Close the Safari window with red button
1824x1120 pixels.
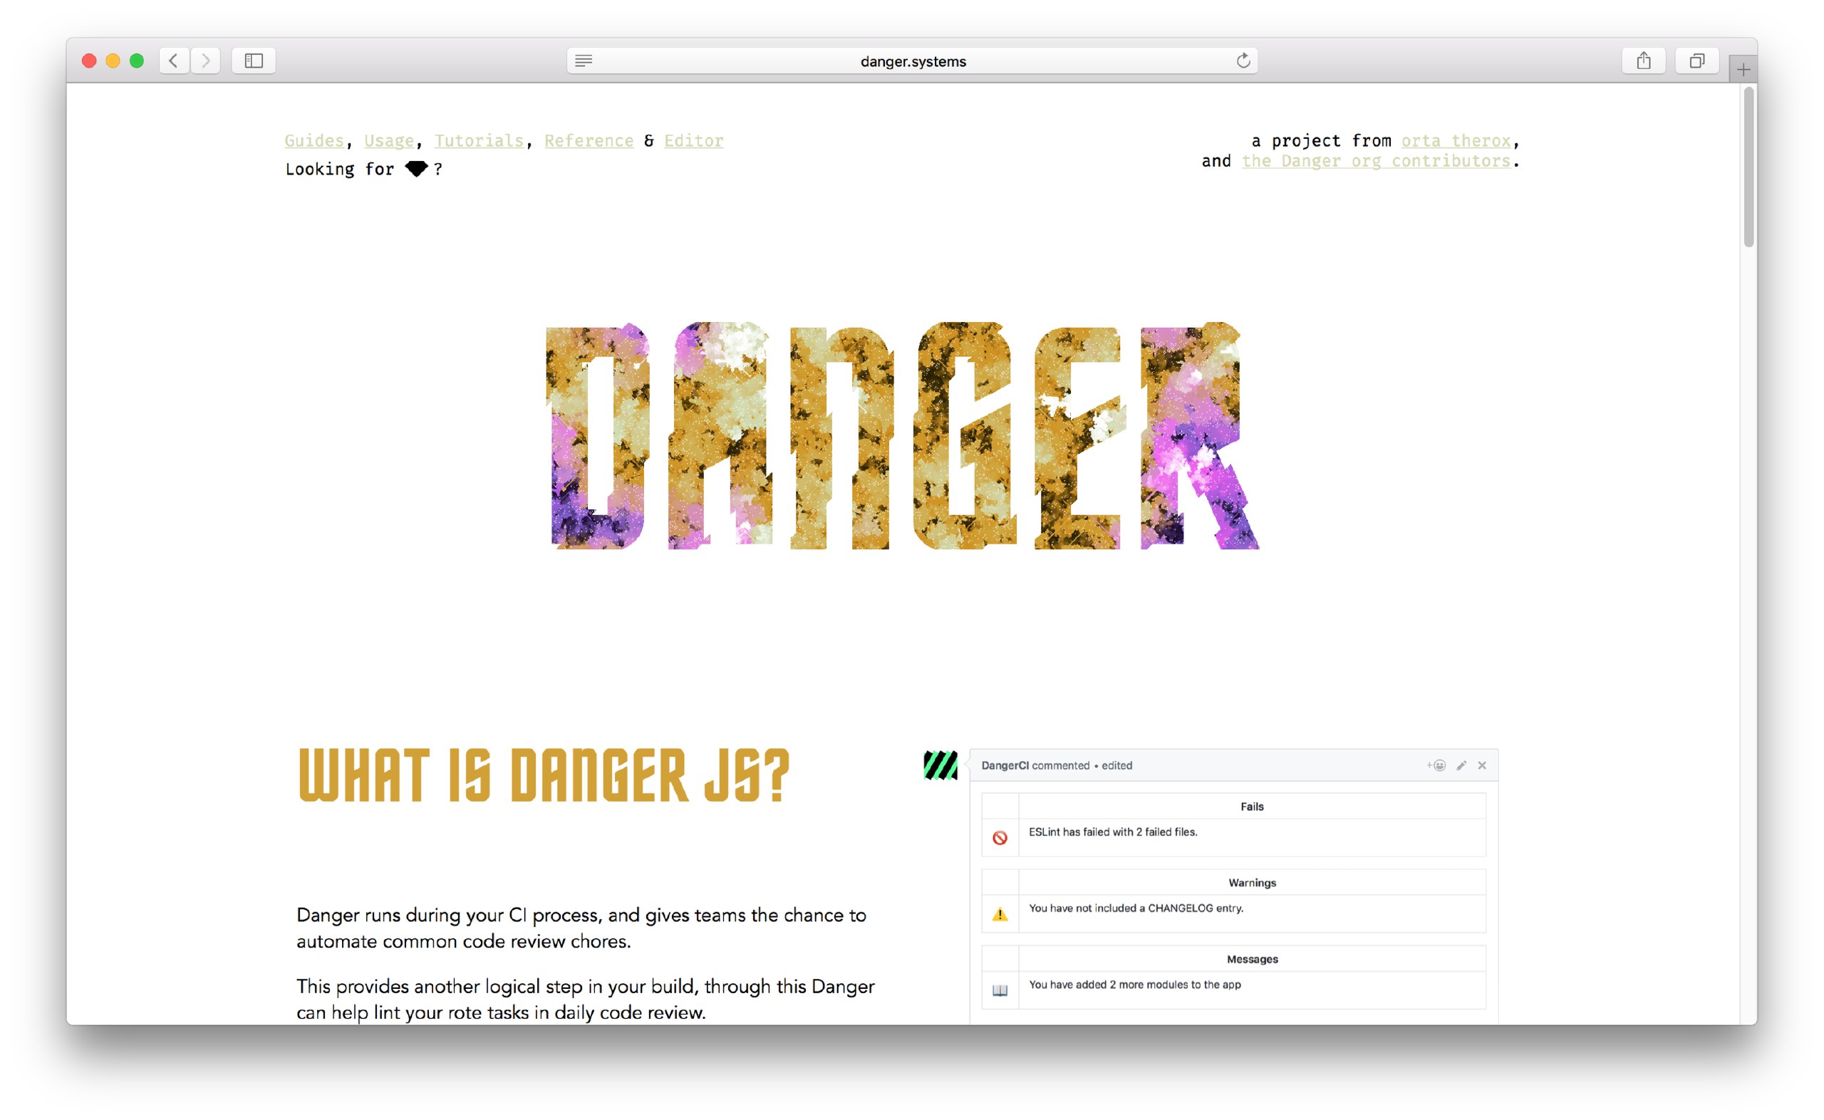[x=89, y=61]
